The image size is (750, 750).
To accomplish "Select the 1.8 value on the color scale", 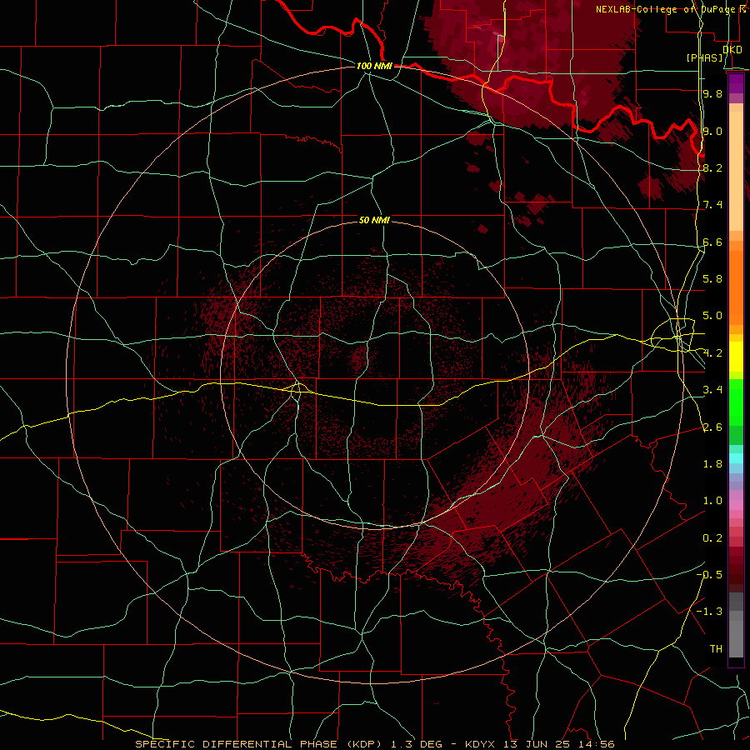I will pyautogui.click(x=712, y=464).
